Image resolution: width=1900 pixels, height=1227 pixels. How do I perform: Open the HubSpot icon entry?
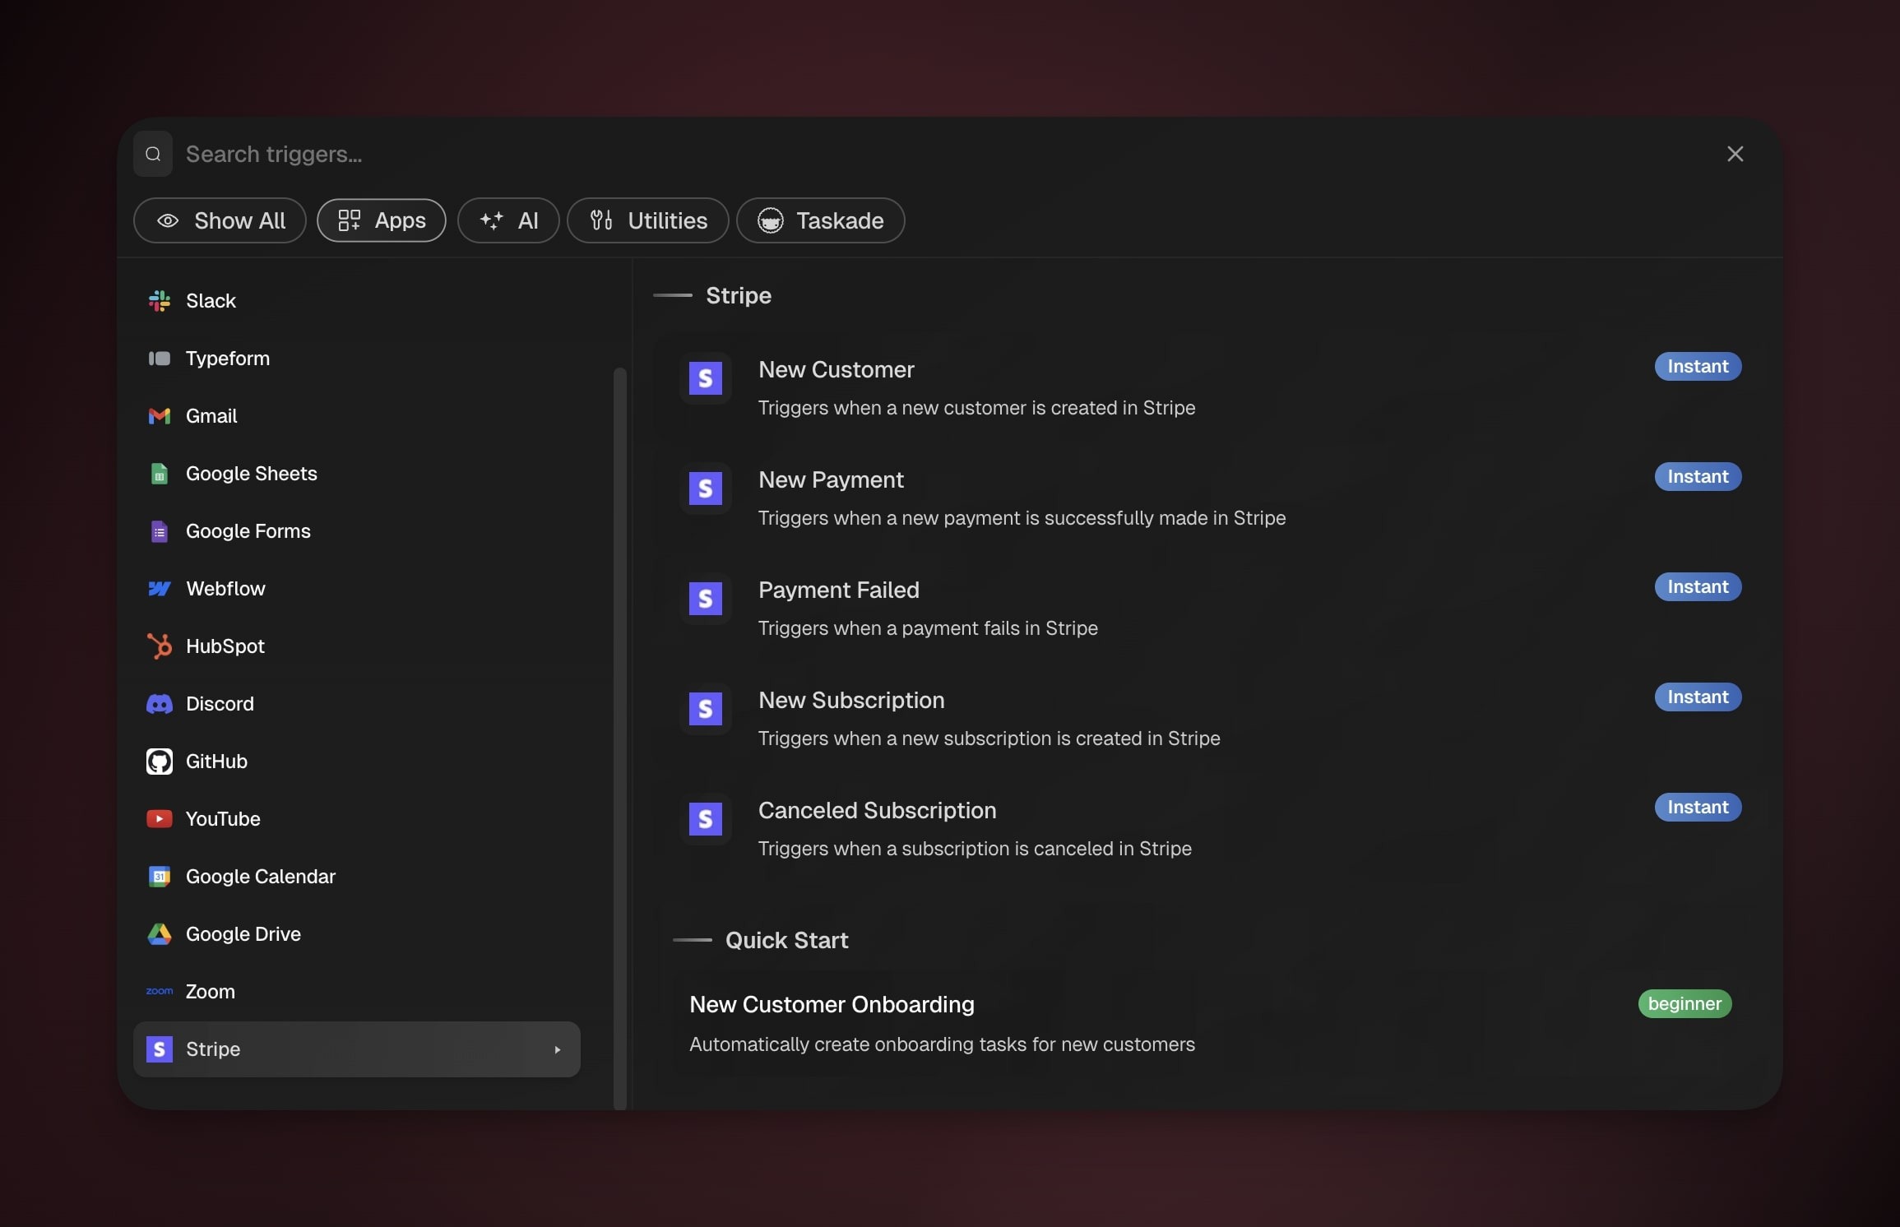pyautogui.click(x=159, y=646)
